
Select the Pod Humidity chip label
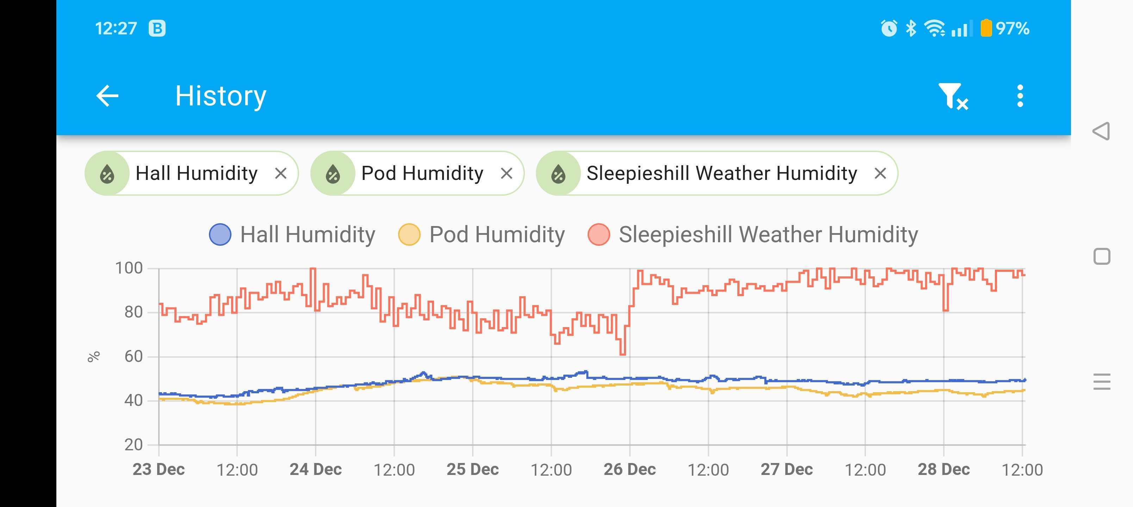(422, 174)
